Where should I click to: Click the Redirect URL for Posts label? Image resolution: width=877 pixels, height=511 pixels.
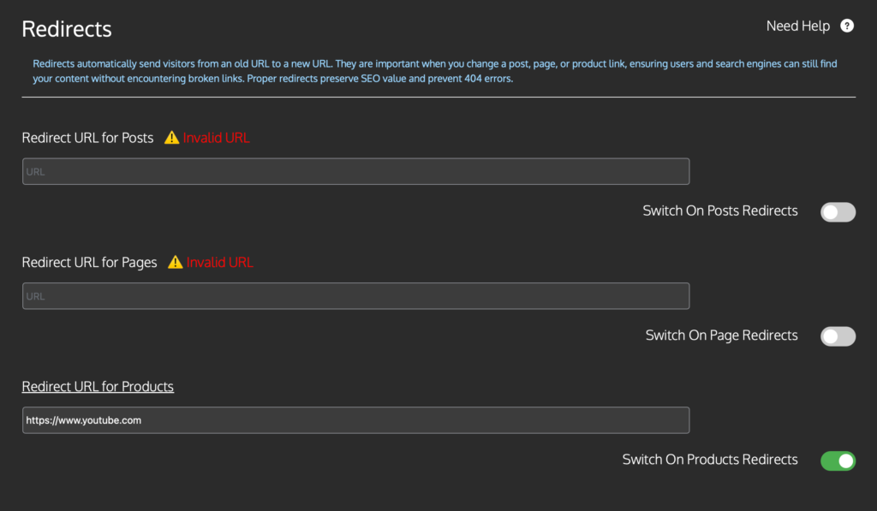click(87, 137)
